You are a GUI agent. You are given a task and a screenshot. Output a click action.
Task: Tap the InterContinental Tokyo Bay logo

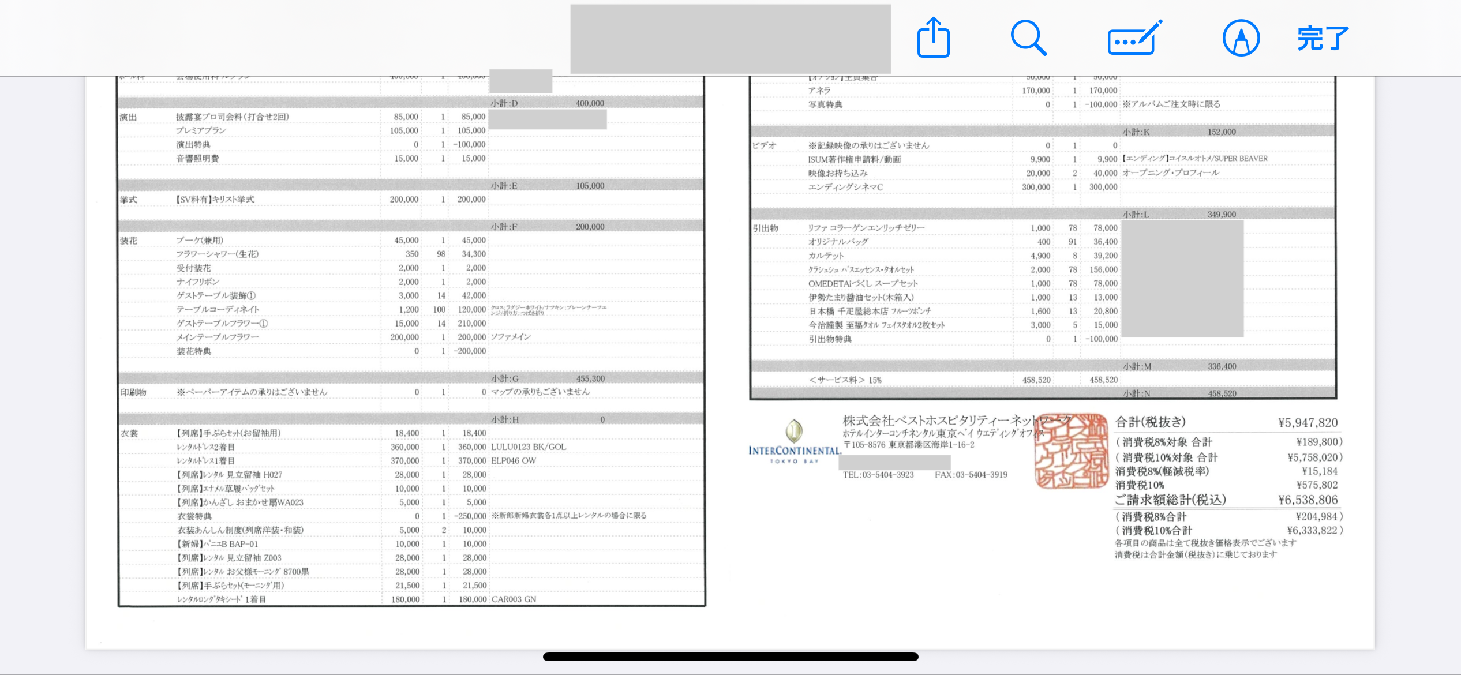[x=794, y=442]
